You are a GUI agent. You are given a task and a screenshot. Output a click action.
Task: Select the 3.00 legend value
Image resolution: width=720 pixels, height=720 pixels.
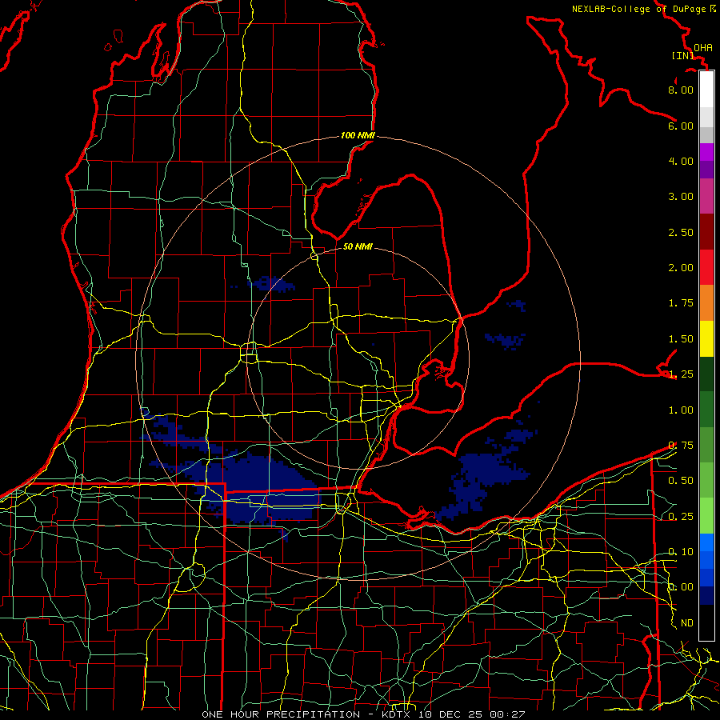(681, 197)
